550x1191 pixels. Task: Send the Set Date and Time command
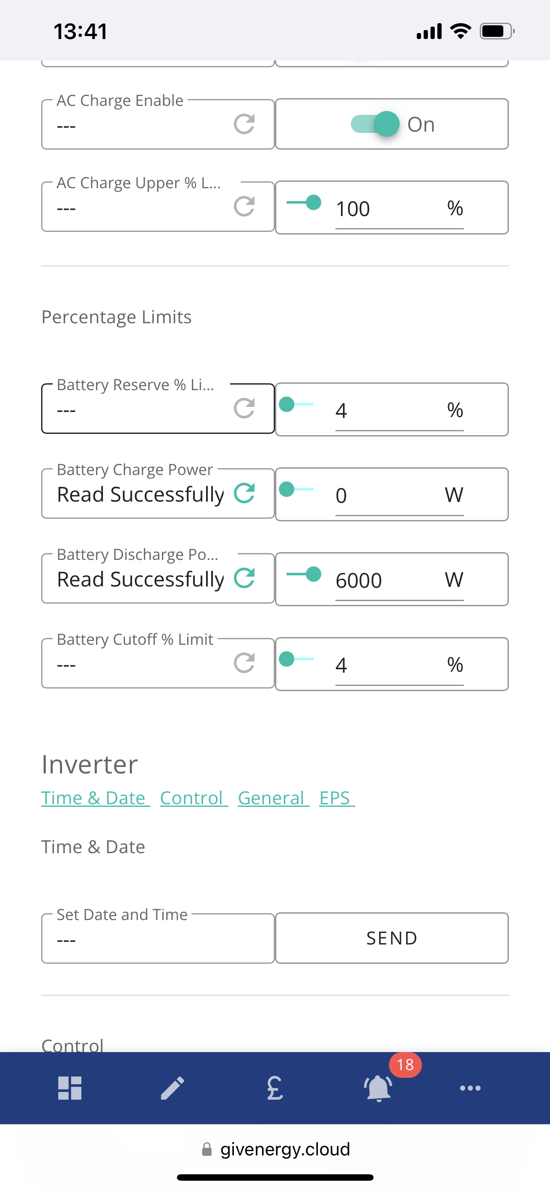[392, 938]
